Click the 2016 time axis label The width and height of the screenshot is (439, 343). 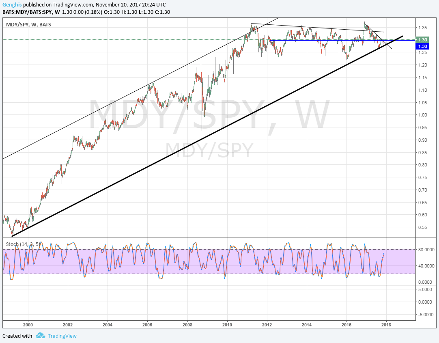(x=346, y=325)
